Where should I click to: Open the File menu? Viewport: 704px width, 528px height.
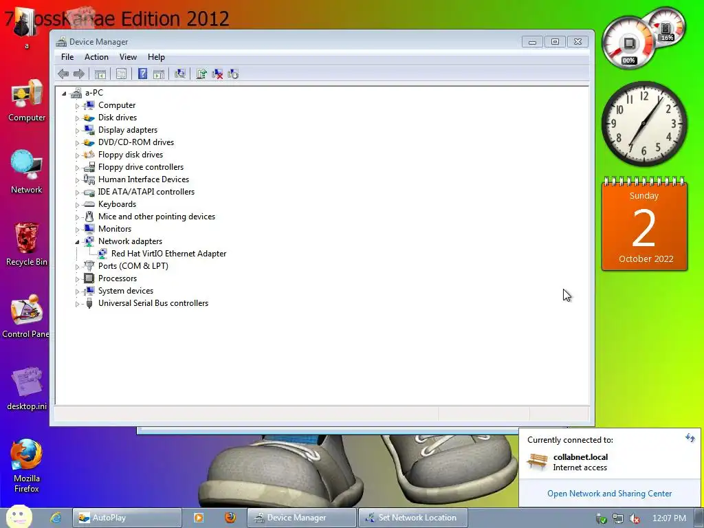(67, 57)
